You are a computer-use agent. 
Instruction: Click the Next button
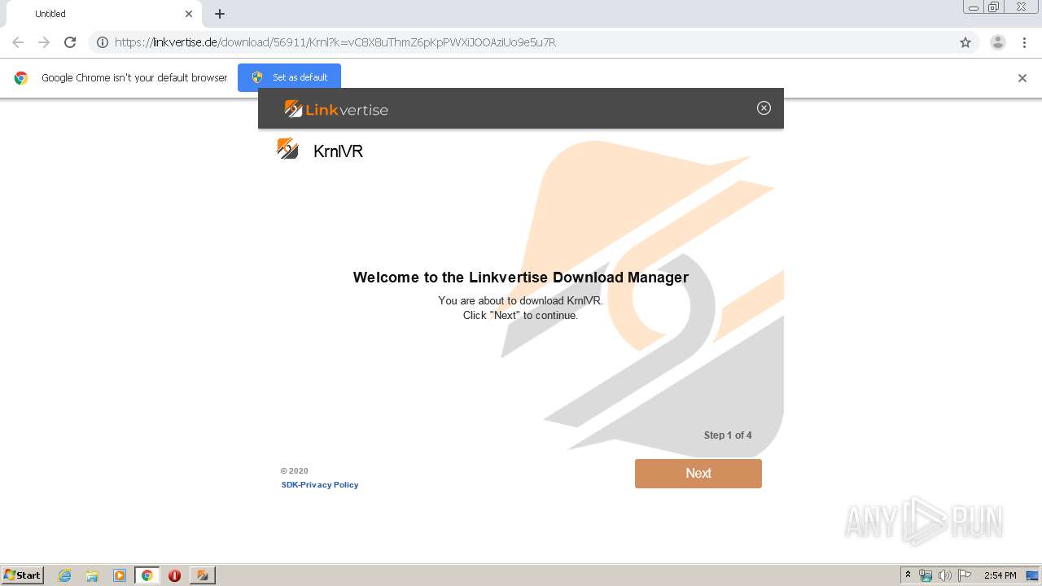pos(698,474)
